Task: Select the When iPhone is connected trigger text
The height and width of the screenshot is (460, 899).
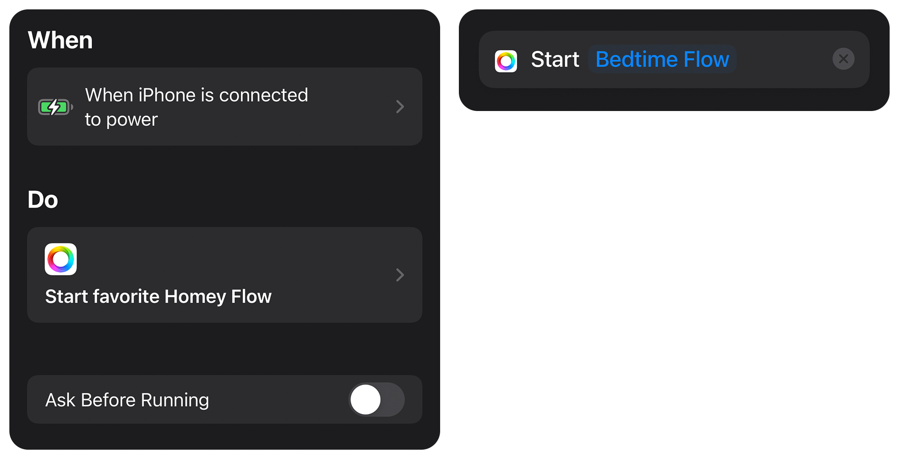Action: [x=197, y=107]
